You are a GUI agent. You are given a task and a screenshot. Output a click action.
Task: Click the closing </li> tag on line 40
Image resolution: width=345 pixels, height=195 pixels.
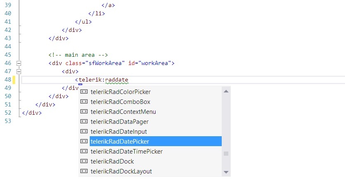(x=96, y=13)
